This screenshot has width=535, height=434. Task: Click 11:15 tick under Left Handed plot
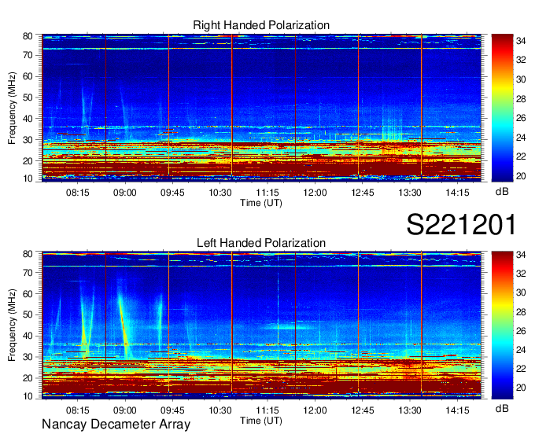(x=267, y=410)
